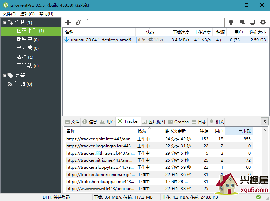
Task: Switch to the 文件 tab
Action: click(72, 122)
